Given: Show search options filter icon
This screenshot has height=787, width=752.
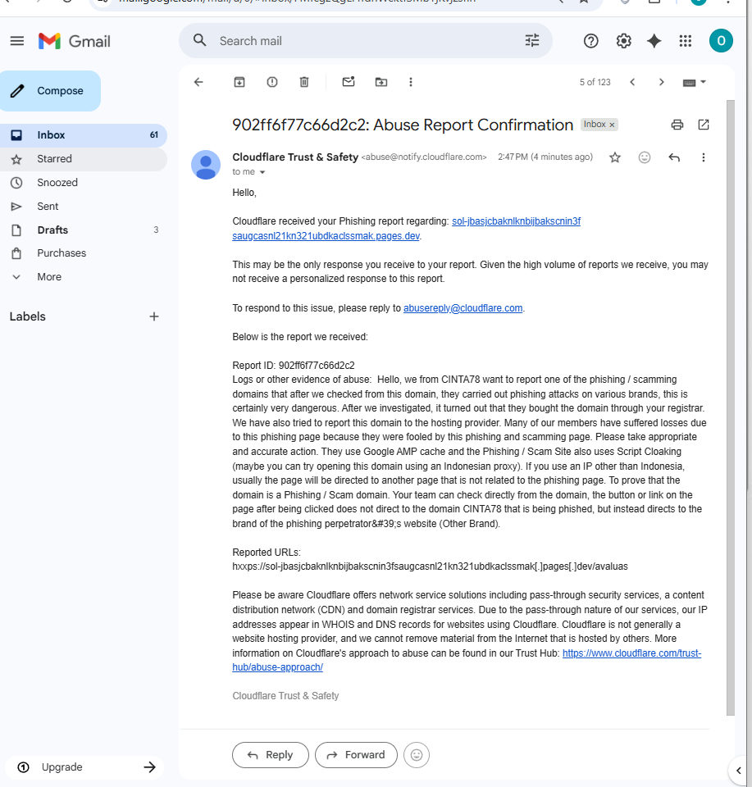Looking at the screenshot, I should [532, 40].
